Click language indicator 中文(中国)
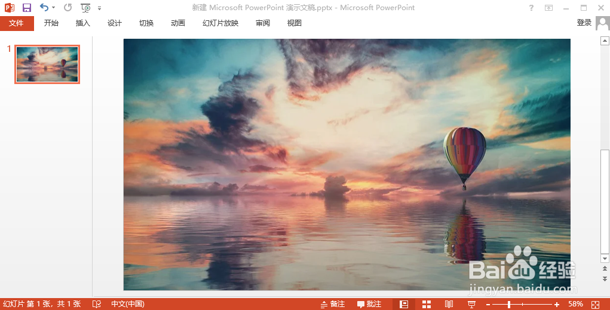The image size is (610, 310). [128, 304]
